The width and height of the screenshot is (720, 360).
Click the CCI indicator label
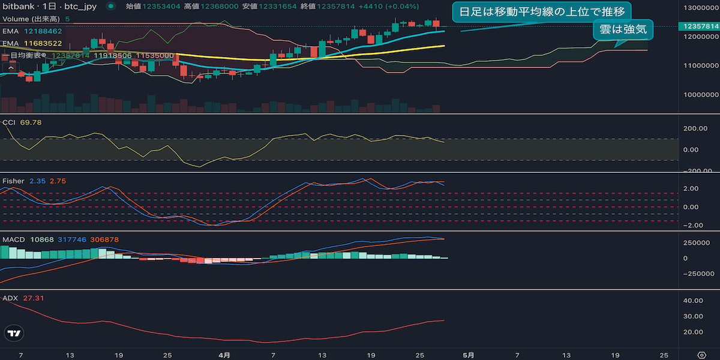click(9, 122)
